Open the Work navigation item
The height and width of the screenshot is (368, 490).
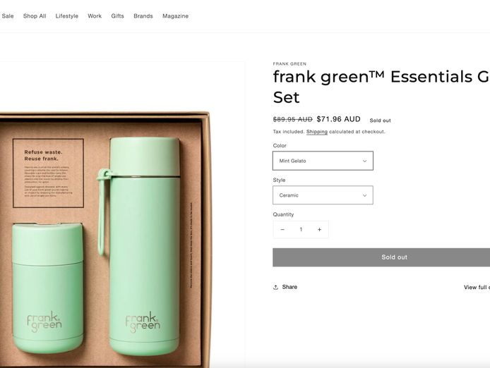95,16
